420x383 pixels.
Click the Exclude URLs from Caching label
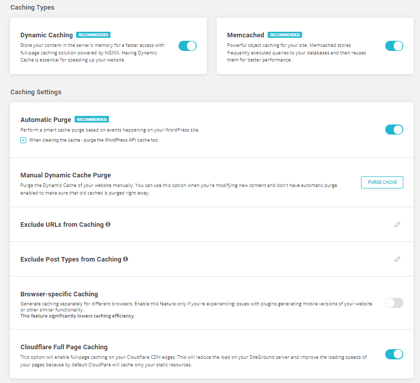[62, 224]
